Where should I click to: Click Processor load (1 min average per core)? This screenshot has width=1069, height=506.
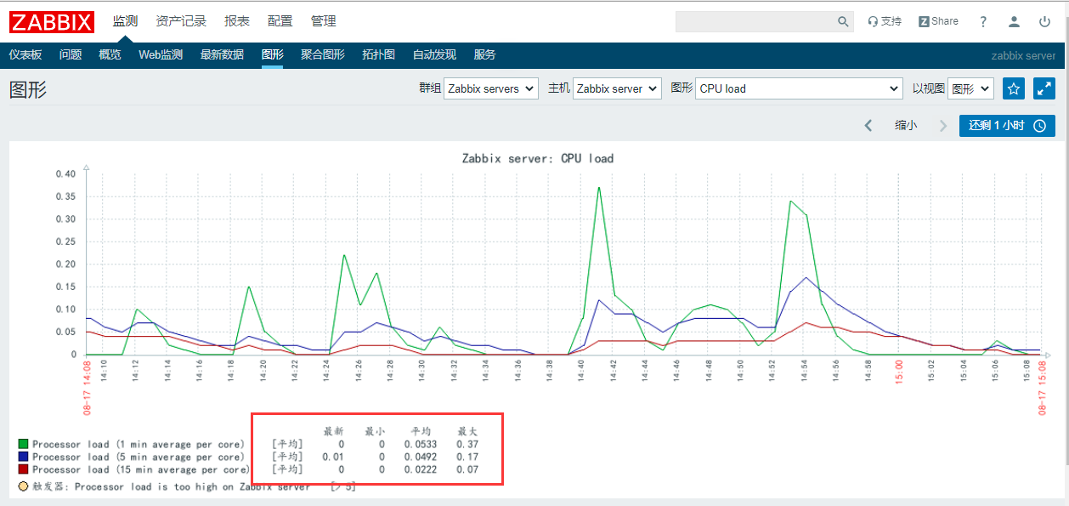(139, 444)
